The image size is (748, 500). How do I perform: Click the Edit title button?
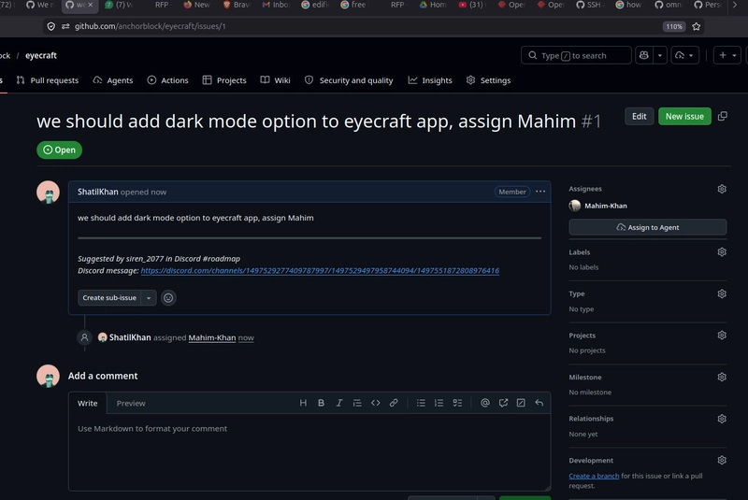click(x=640, y=116)
